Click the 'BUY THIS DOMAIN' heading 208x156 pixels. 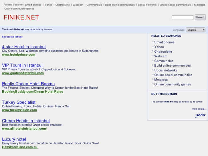(x=164, y=94)
